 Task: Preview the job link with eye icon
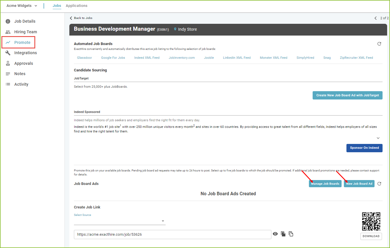click(x=275, y=234)
